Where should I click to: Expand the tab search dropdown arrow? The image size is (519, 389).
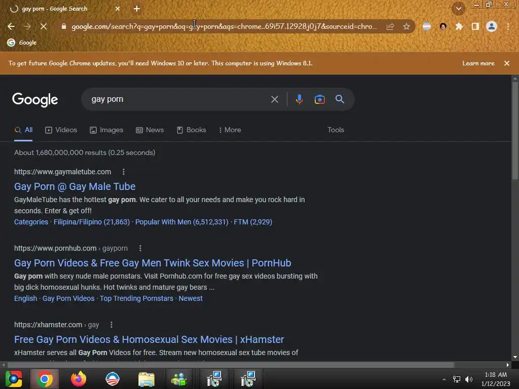[459, 9]
